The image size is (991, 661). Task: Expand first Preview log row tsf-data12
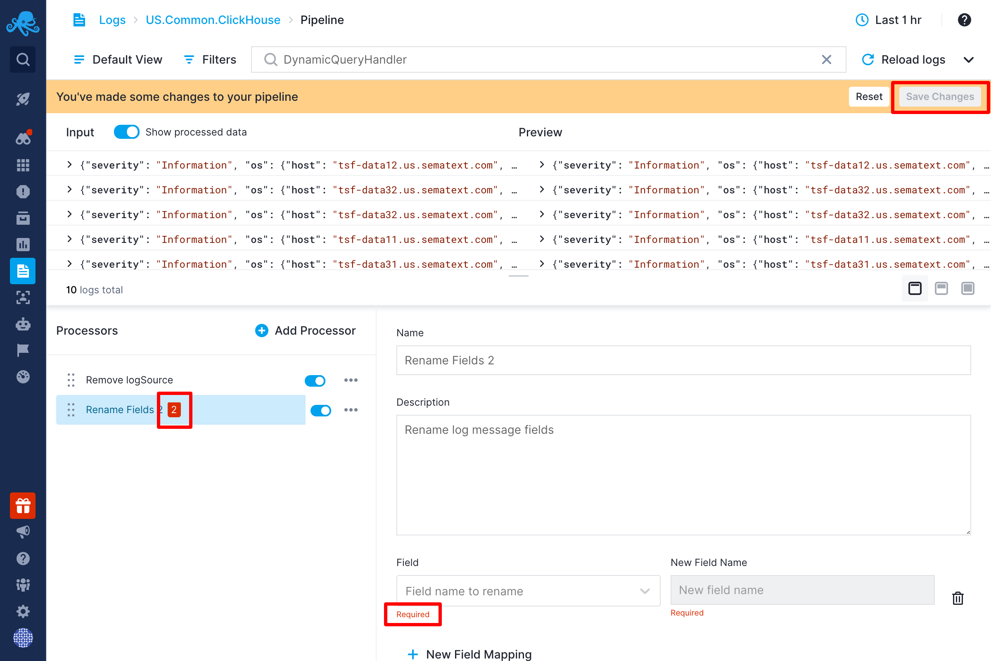point(542,165)
